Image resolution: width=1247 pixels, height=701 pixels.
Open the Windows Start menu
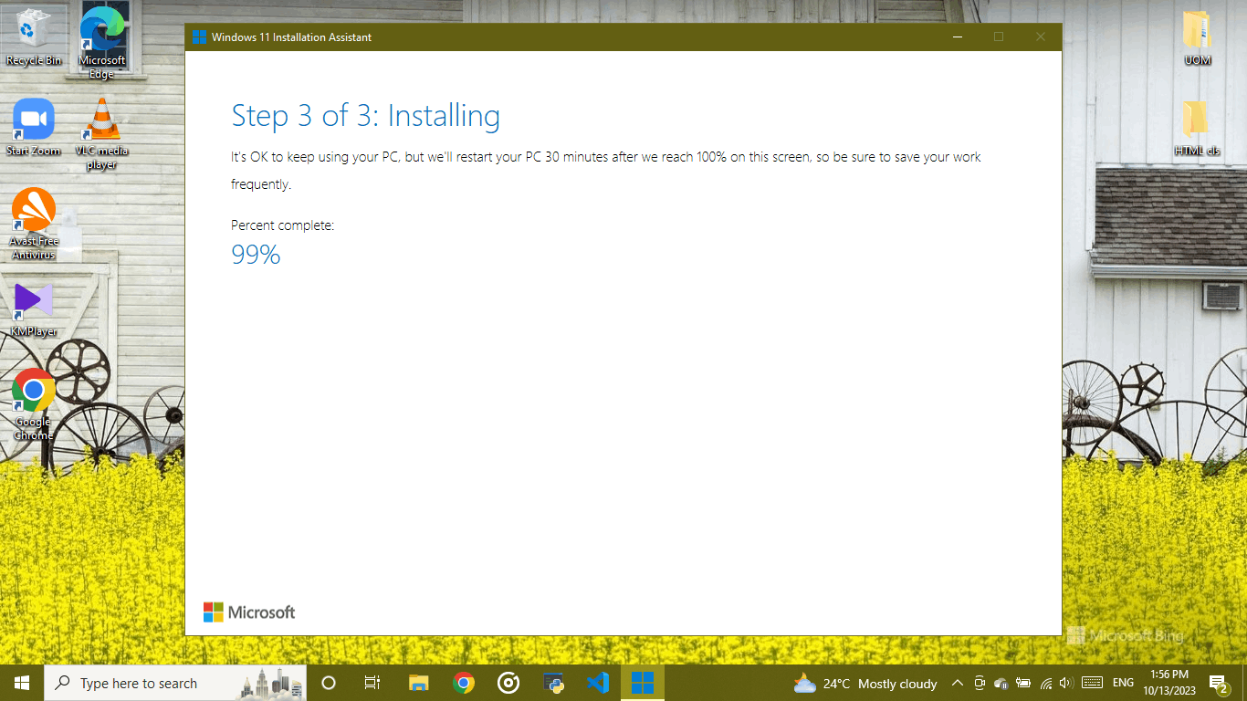tap(22, 683)
